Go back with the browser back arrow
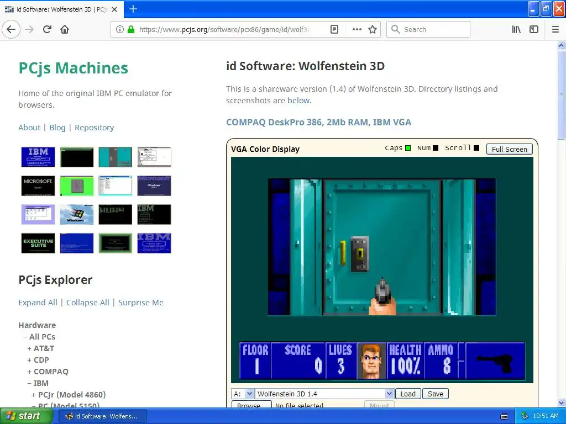566x424 pixels. tap(11, 29)
